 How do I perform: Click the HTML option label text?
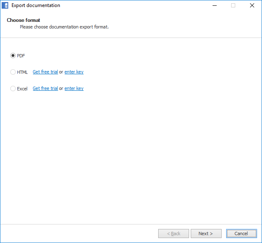(22, 72)
